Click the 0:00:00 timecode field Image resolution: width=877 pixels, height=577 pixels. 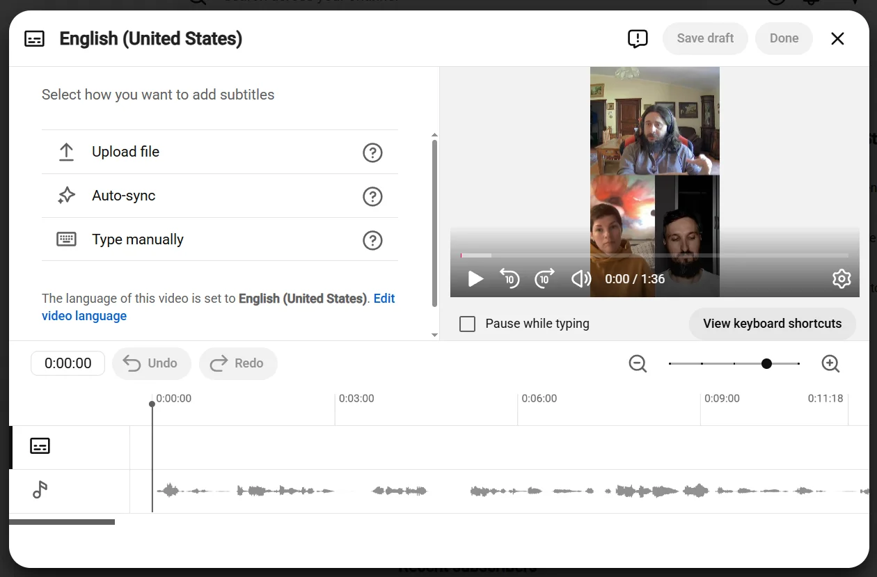click(68, 363)
